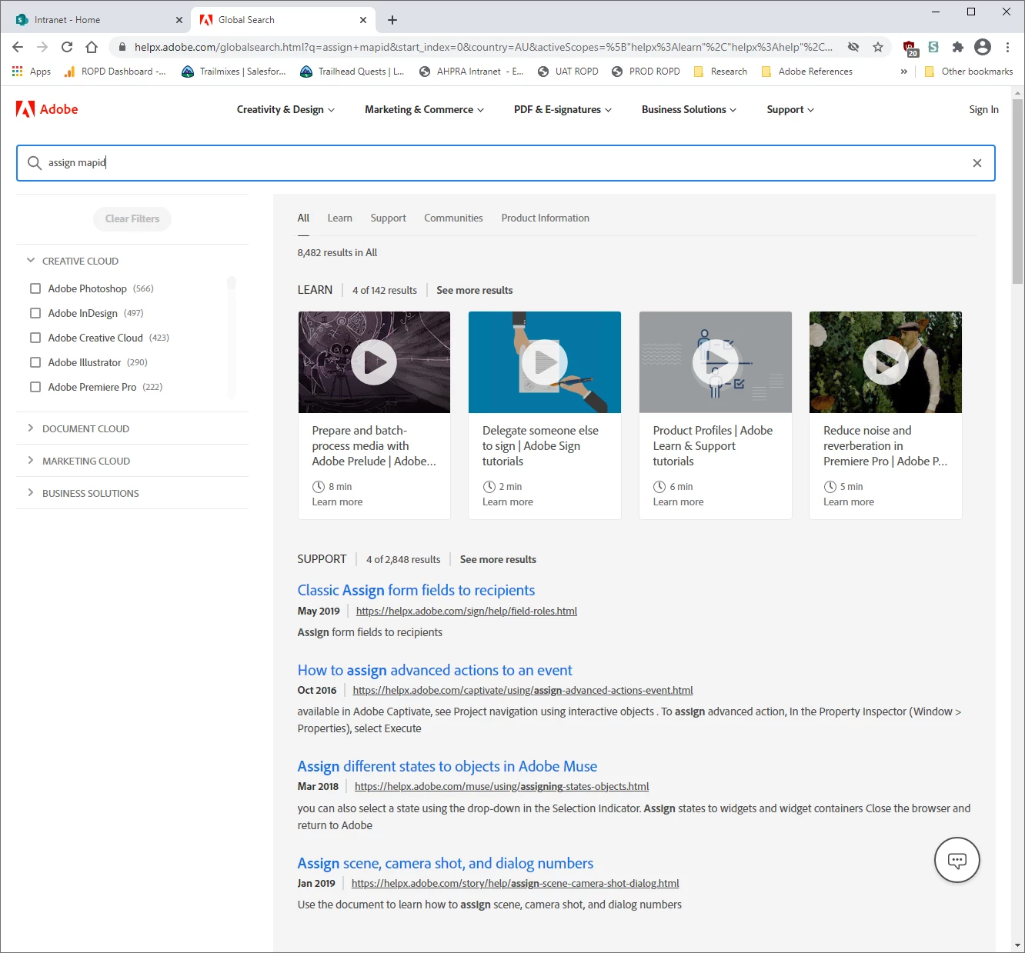Open the Marketing & Commerce dropdown menu
This screenshot has width=1025, height=953.
[424, 109]
